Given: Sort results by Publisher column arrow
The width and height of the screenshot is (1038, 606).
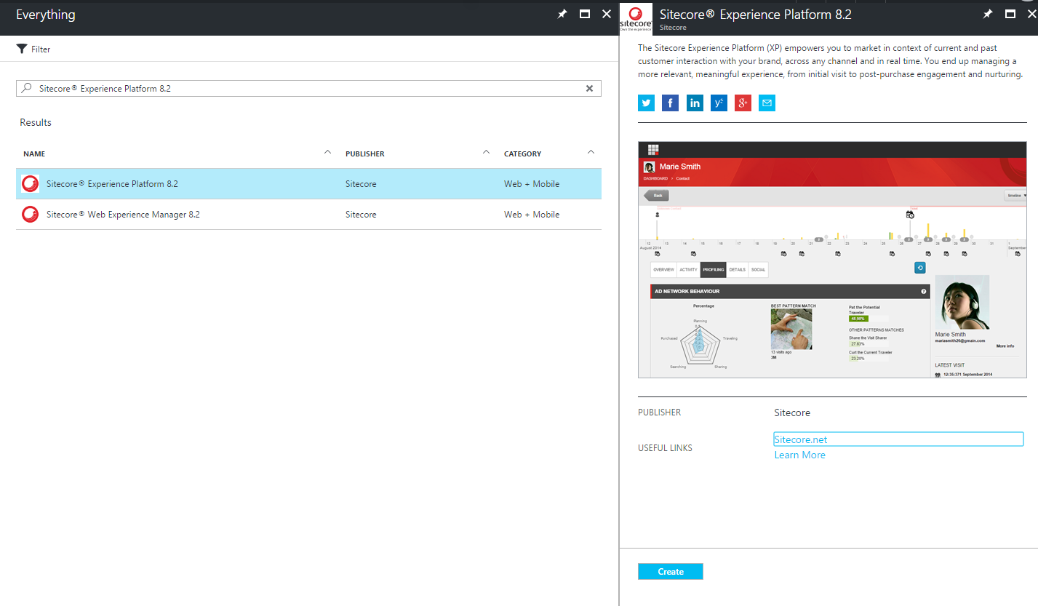Looking at the screenshot, I should coord(486,152).
